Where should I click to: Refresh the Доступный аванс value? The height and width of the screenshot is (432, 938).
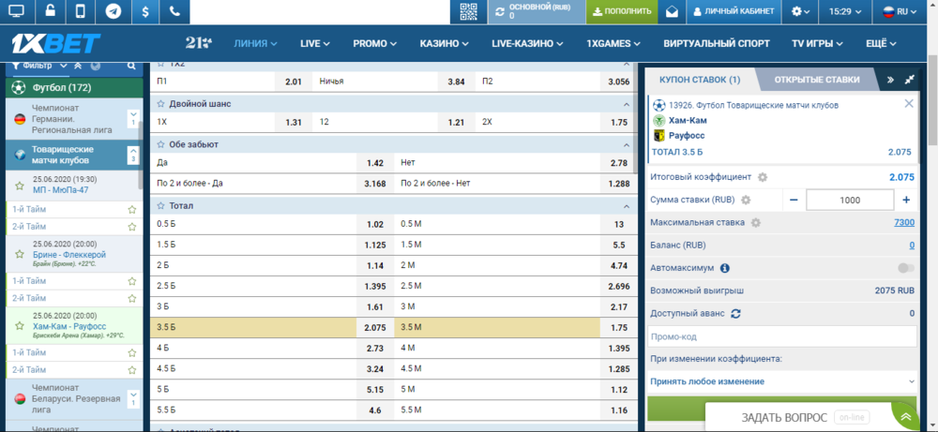coord(735,313)
